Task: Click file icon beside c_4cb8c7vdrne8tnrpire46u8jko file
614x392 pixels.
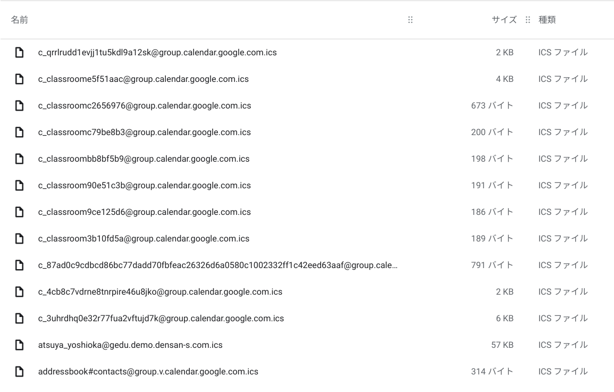Action: pyautogui.click(x=19, y=292)
